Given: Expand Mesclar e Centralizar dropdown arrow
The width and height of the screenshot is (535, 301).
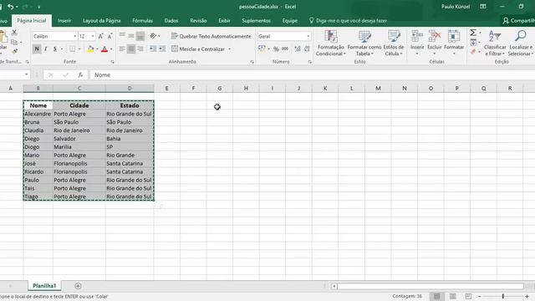Looking at the screenshot, I should pos(229,49).
